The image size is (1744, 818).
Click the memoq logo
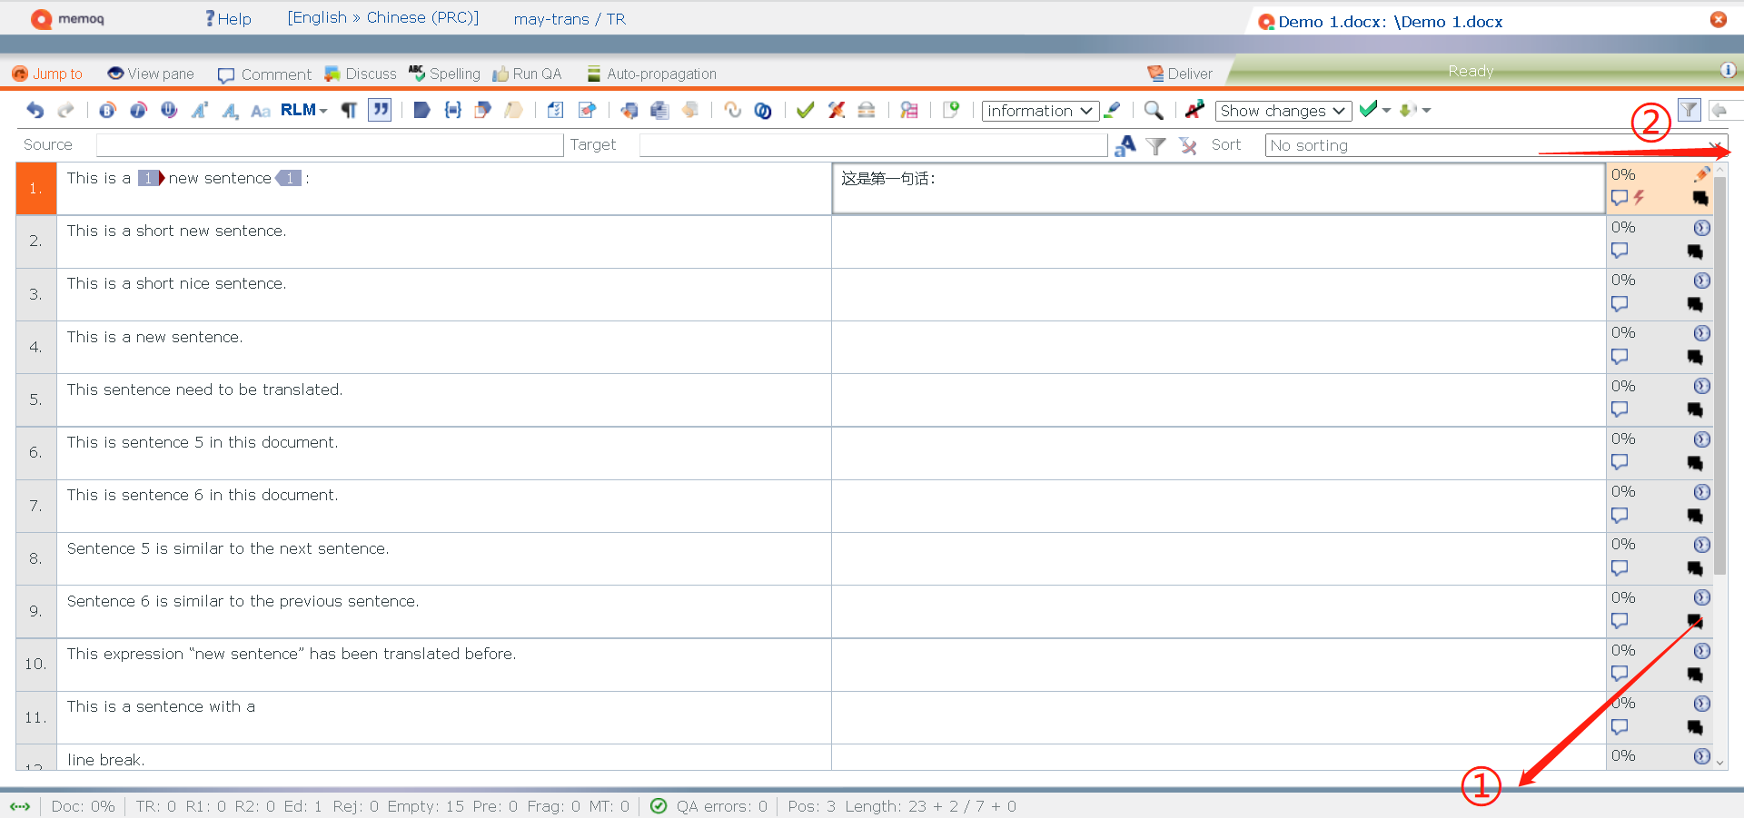pyautogui.click(x=67, y=18)
